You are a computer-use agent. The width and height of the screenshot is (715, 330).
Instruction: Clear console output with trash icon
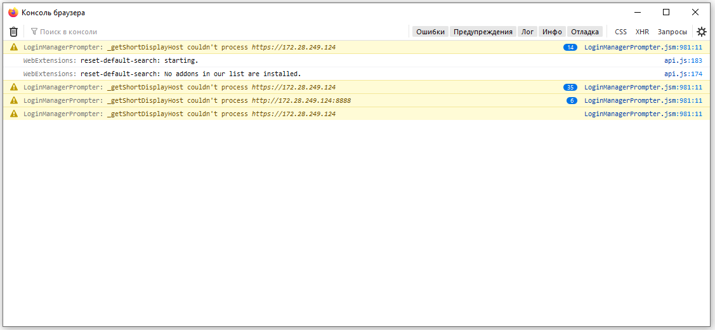click(x=14, y=32)
